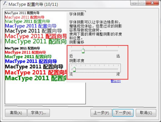This screenshot has height=122, width=161.
Task: Minimize the MacType wizard window
Action: 134,3
